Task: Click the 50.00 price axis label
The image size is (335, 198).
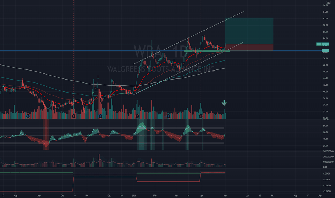Action: (x=325, y=58)
